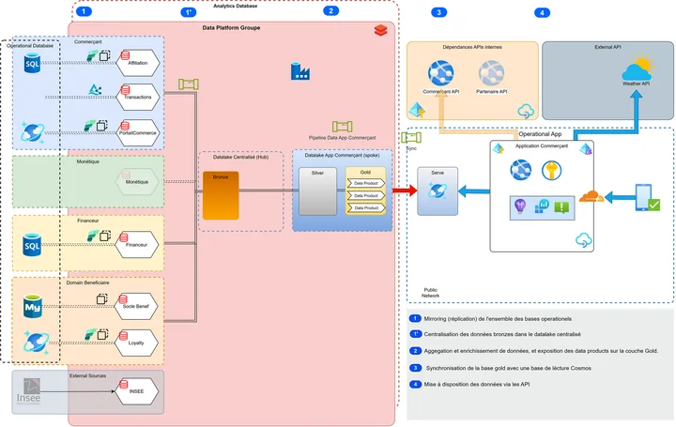Click the green exclamation alert icon
676x427 pixels.
click(x=561, y=207)
